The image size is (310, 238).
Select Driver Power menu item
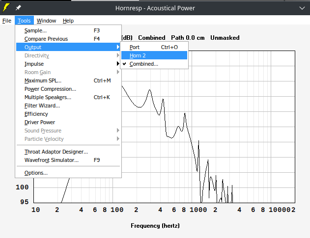coord(68,122)
